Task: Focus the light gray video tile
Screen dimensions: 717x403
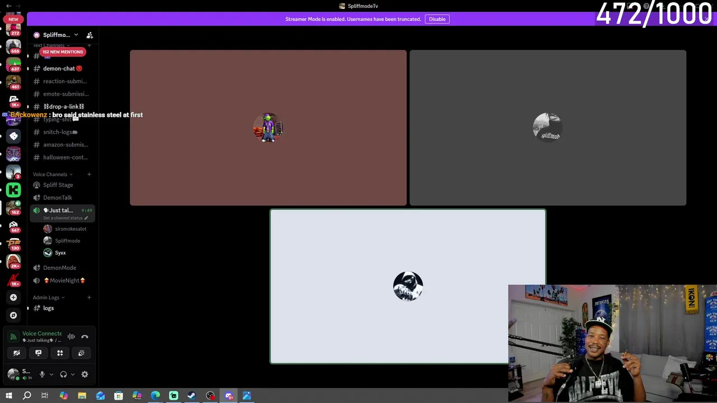Action: (408, 287)
